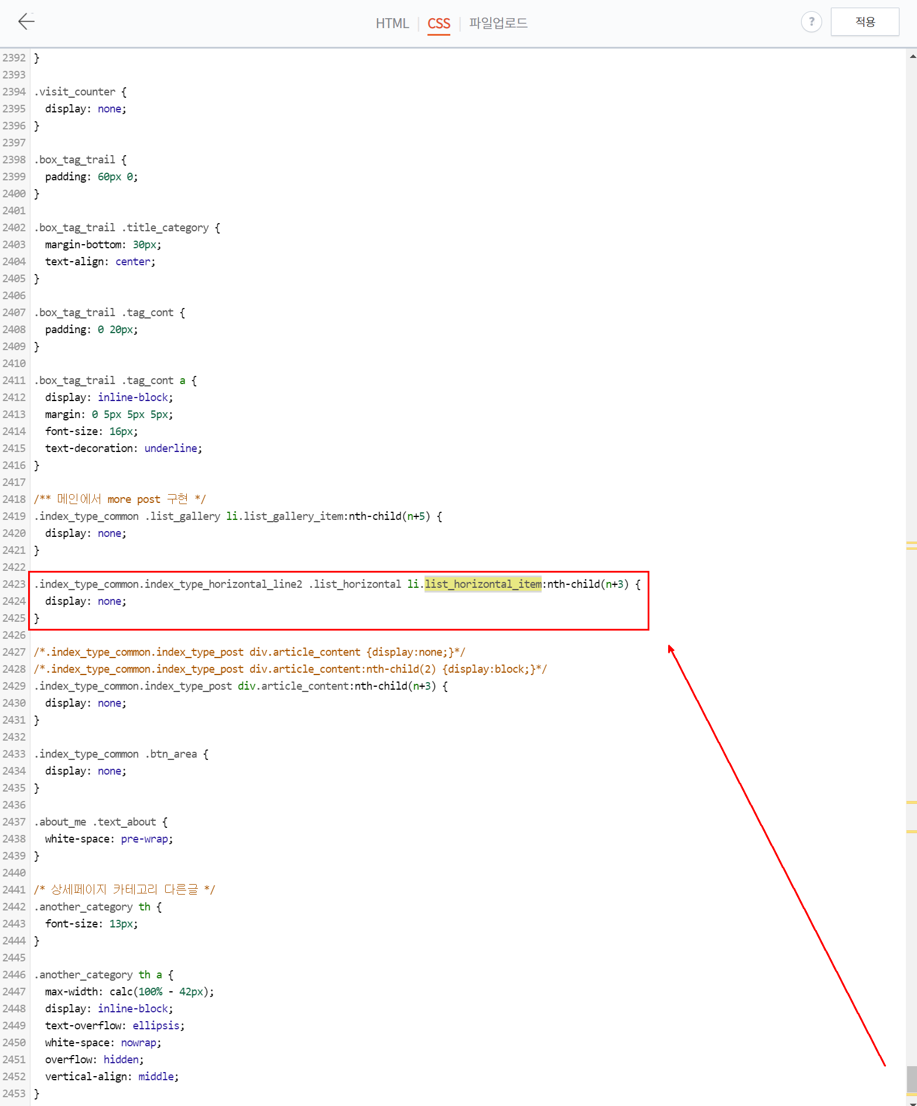This screenshot has height=1106, width=917.
Task: Click line number 2418 in gutter
Action: 14,499
